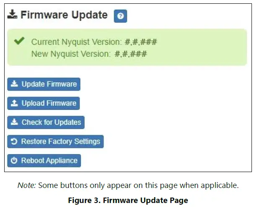Hit the Reboot Appliance button label

(x=49, y=160)
